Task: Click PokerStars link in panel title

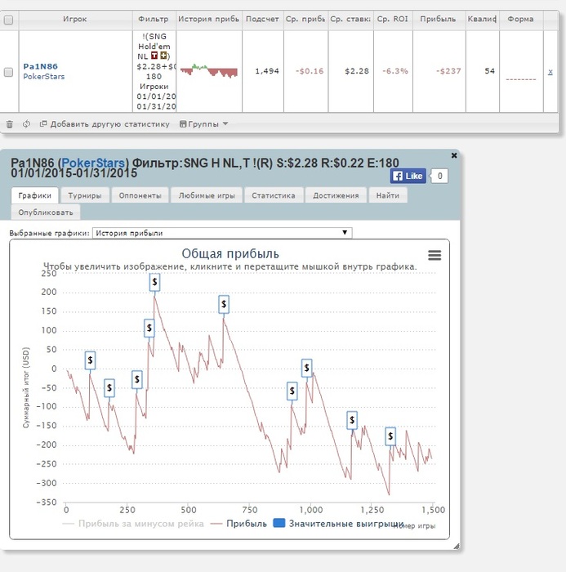Action: click(93, 163)
